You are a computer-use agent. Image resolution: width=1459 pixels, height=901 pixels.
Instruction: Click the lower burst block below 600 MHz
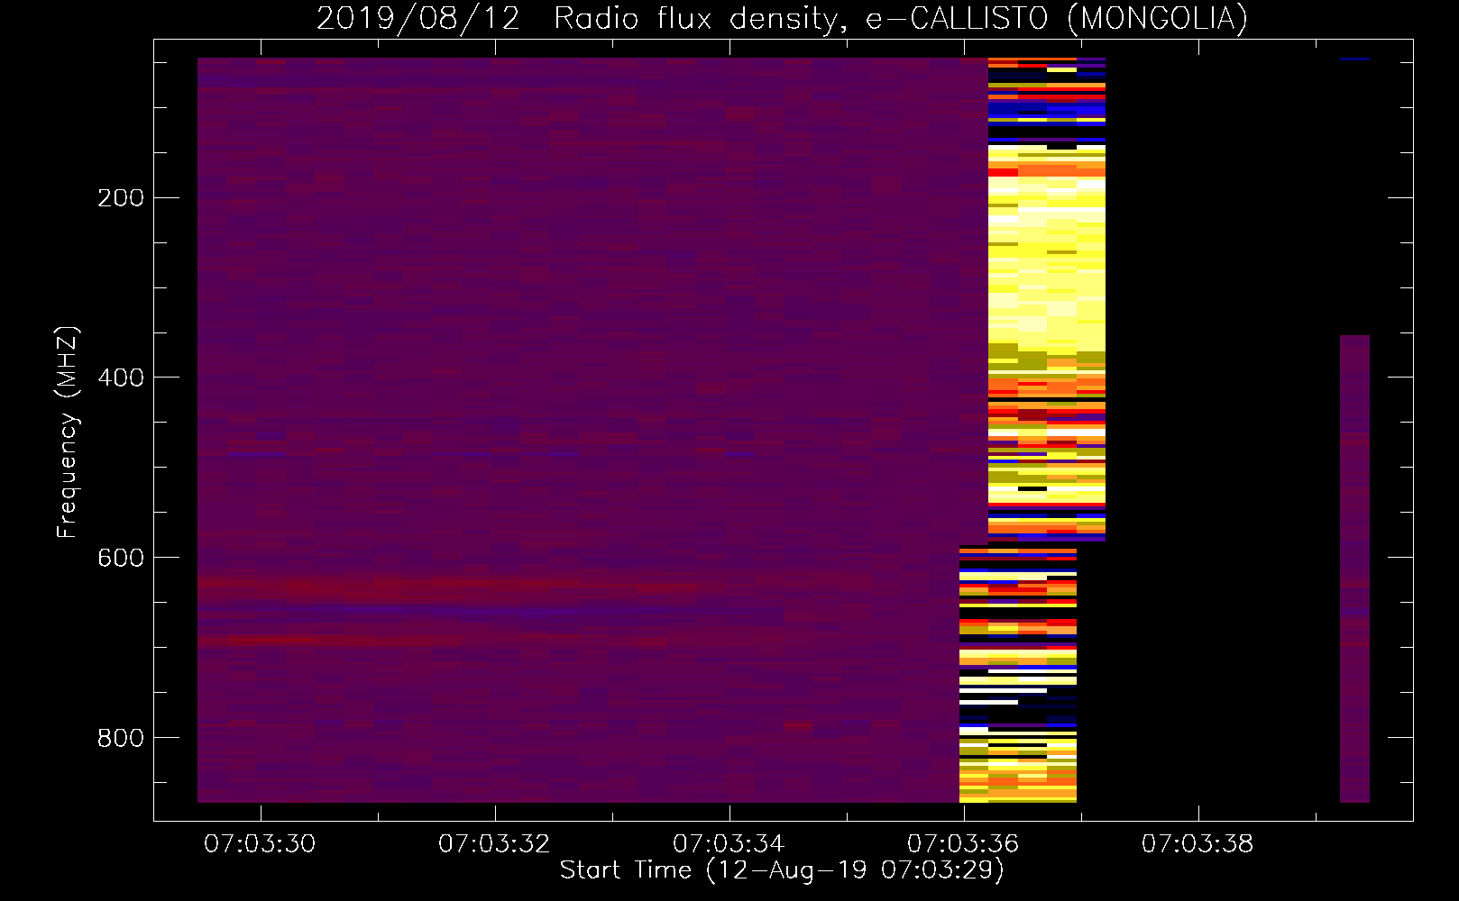coord(1018,673)
